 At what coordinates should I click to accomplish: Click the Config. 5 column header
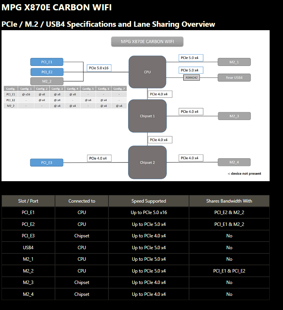[88, 89]
